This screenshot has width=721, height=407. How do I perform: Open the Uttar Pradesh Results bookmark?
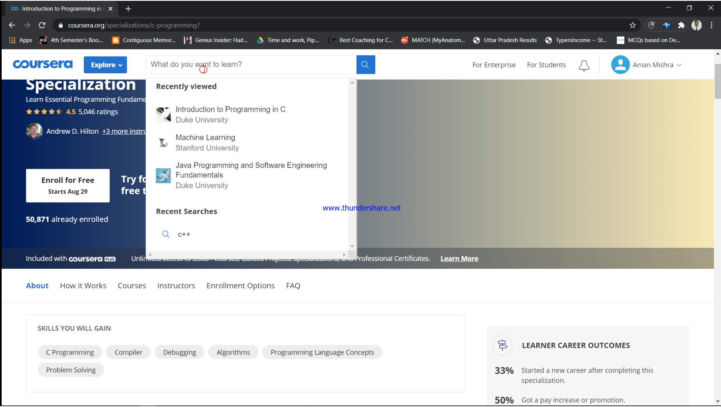coord(505,40)
